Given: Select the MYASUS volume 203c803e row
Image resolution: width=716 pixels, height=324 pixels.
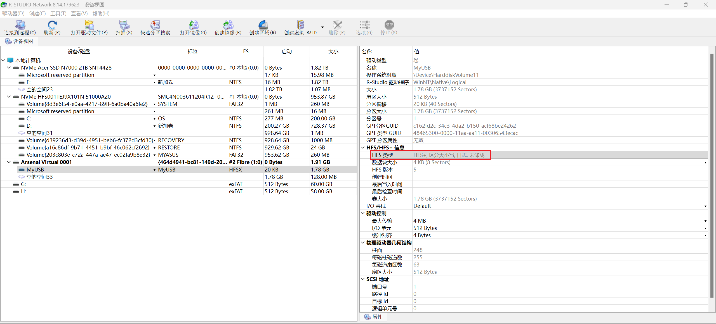Looking at the screenshot, I should coord(178,155).
